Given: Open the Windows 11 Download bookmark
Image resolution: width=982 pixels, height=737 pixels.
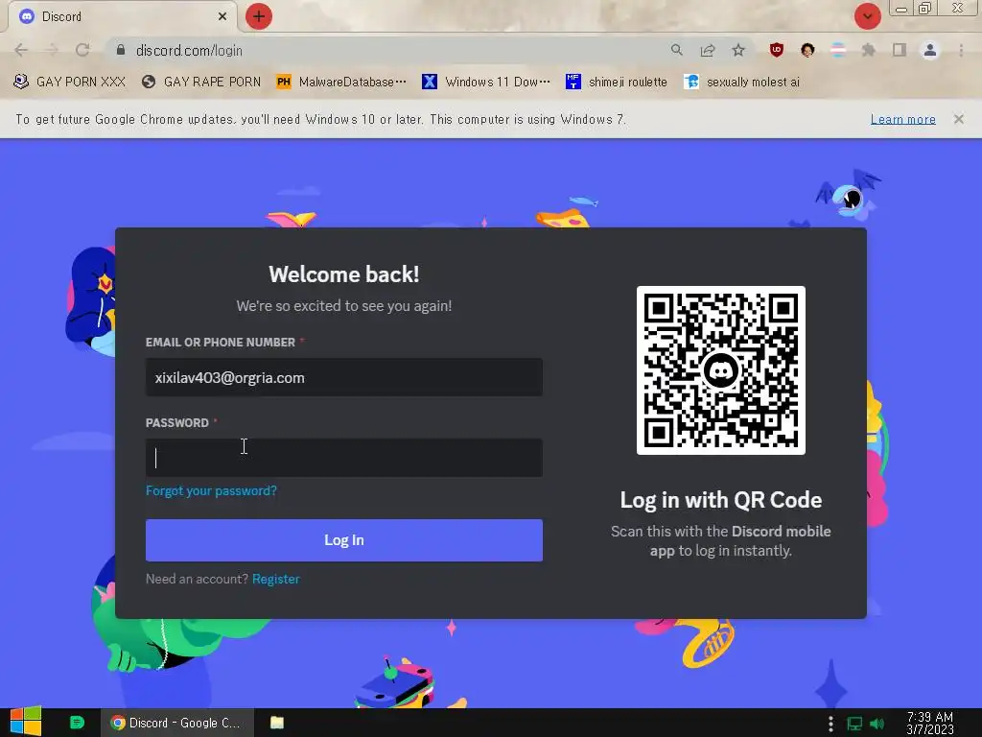Looking at the screenshot, I should click(x=486, y=83).
